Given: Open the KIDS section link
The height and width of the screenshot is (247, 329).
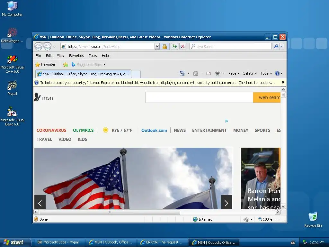Looking at the screenshot, I should pos(83,139).
